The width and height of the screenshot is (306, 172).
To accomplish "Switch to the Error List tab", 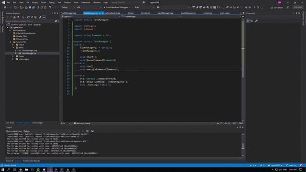I will point(10,161).
